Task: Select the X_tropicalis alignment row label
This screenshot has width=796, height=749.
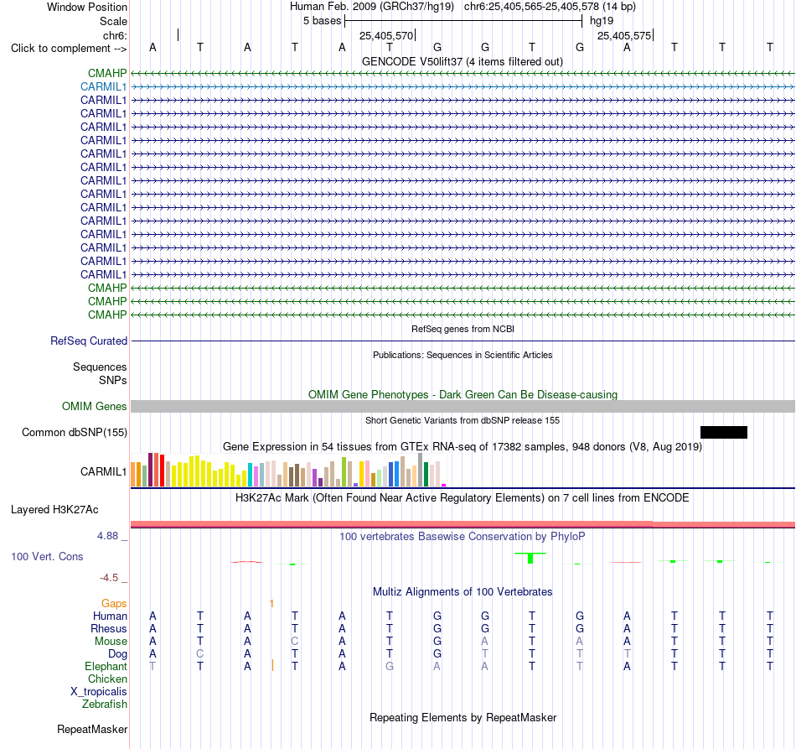Action: tap(99, 692)
